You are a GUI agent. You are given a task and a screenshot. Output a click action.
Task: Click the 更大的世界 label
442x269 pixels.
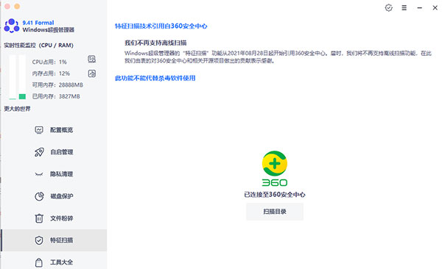click(17, 109)
